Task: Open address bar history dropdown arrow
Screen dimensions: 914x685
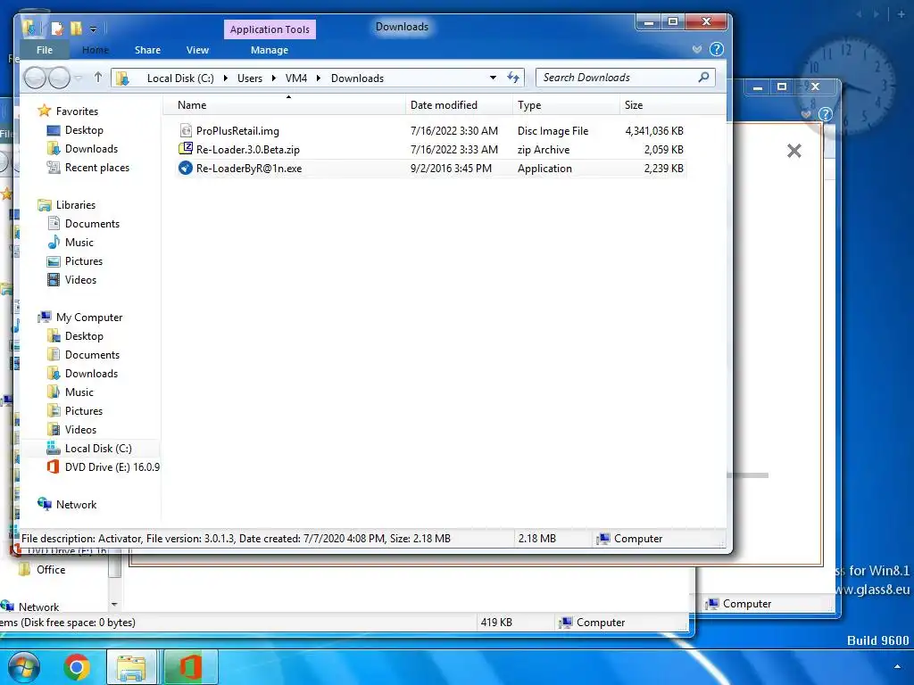Action: coord(493,78)
